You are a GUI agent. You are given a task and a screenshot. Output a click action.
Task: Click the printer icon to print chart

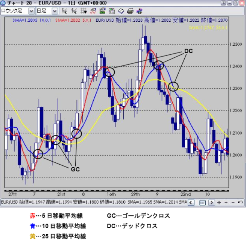coord(130,11)
